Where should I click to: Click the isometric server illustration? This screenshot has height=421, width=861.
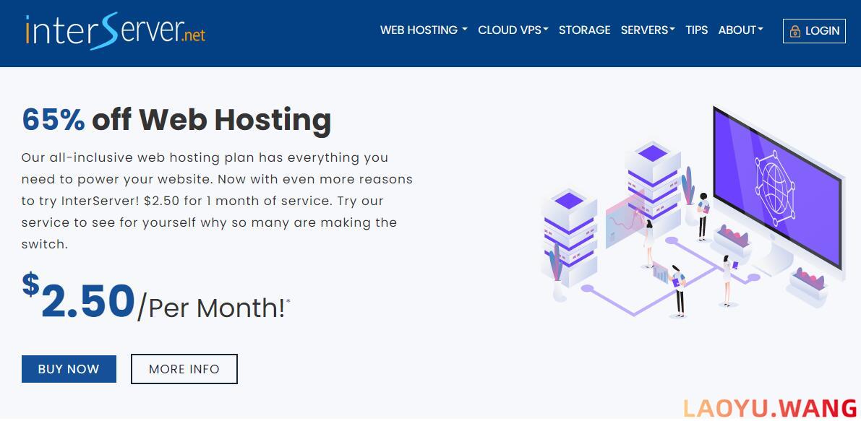point(693,211)
